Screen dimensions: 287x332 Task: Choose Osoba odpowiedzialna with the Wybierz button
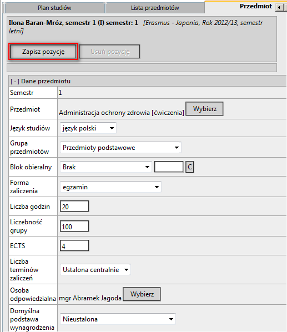(x=142, y=294)
